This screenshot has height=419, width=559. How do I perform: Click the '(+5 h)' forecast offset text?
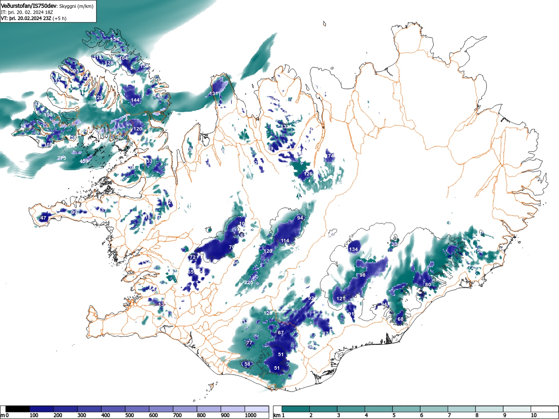[x=59, y=18]
